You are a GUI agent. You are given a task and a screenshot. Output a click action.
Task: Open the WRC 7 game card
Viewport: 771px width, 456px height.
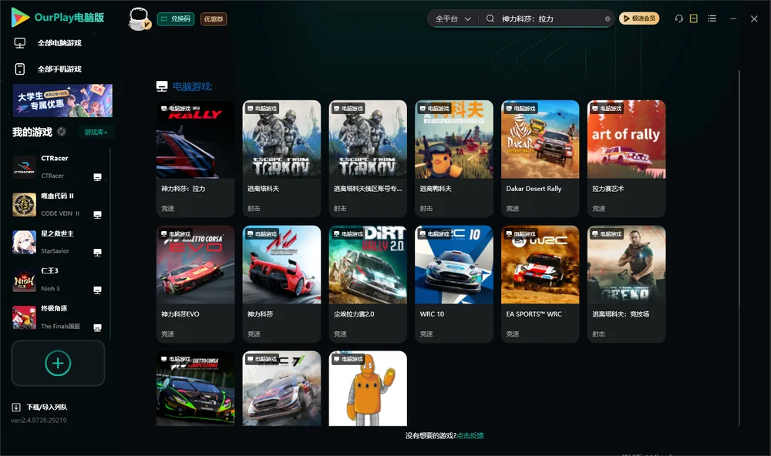(x=281, y=388)
